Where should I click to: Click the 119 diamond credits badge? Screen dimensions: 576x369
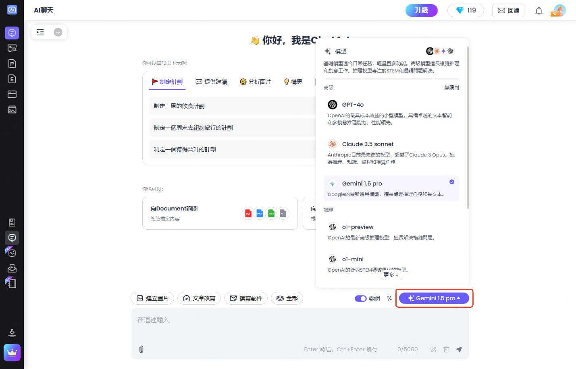[x=466, y=10]
